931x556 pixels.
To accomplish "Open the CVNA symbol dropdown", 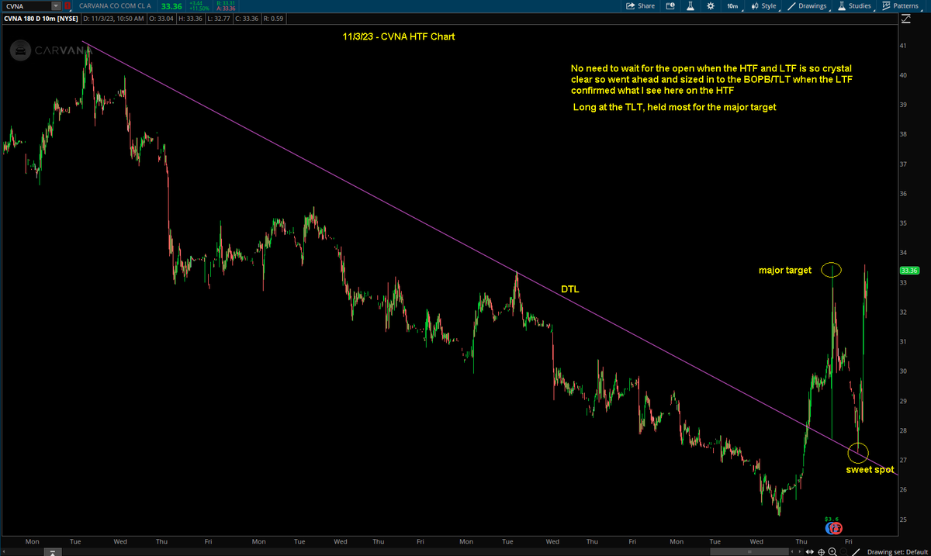I will pos(56,6).
